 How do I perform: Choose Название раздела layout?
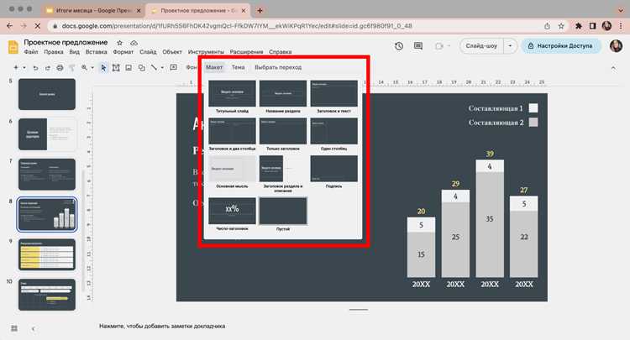[x=283, y=97]
